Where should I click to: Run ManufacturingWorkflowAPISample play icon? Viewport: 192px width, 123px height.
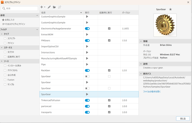[87, 58]
